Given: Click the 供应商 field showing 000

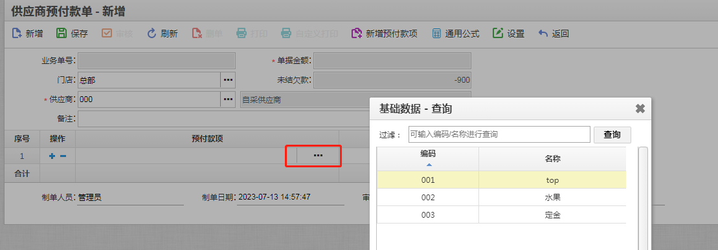Looking at the screenshot, I should click(150, 99).
